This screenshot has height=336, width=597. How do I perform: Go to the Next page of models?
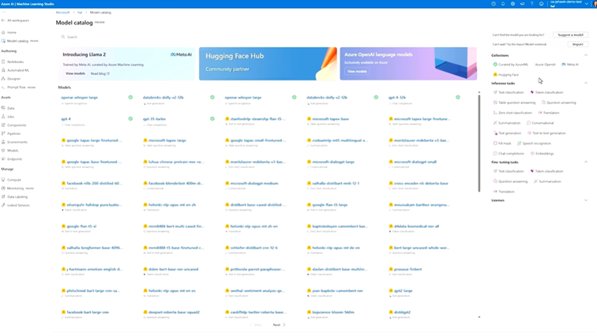pyautogui.click(x=279, y=325)
